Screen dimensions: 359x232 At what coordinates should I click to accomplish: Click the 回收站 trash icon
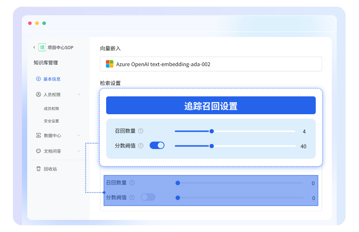(38, 169)
